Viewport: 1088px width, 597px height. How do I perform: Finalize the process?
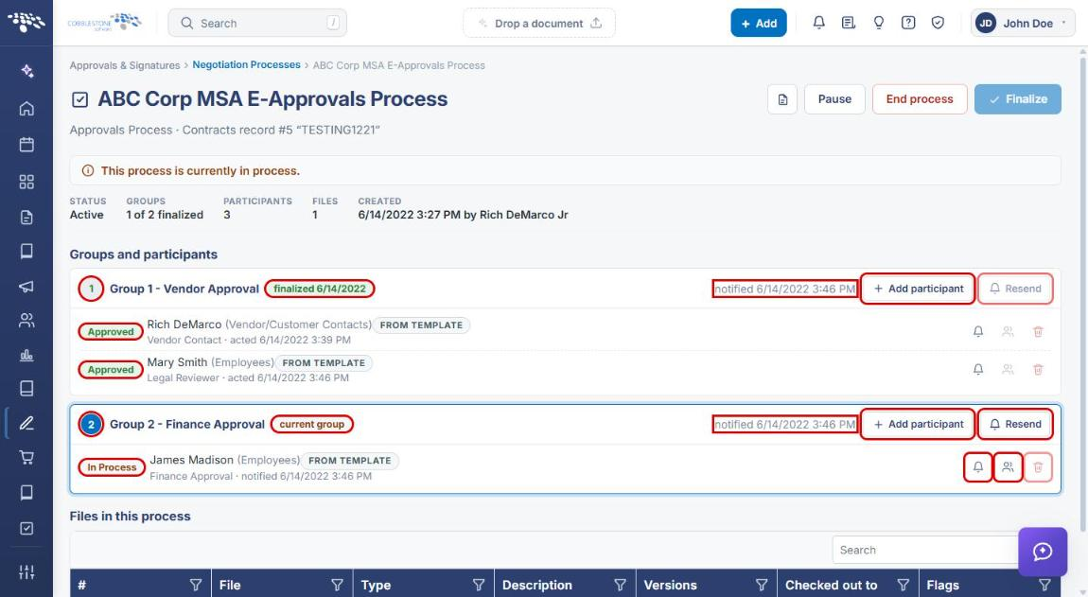click(x=1017, y=99)
